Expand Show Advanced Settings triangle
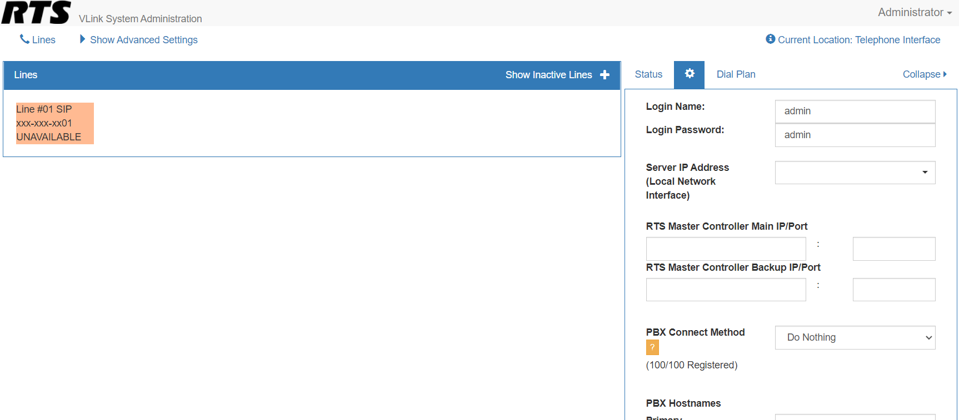 [82, 39]
